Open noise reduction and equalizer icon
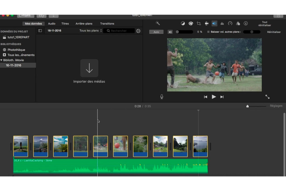Screen dimensions: 286x191 coord(222,23)
